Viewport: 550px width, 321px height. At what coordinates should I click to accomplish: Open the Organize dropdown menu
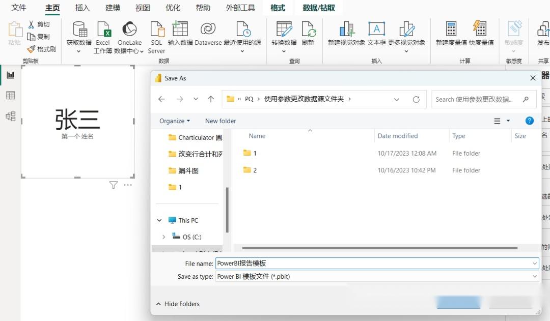(x=174, y=121)
